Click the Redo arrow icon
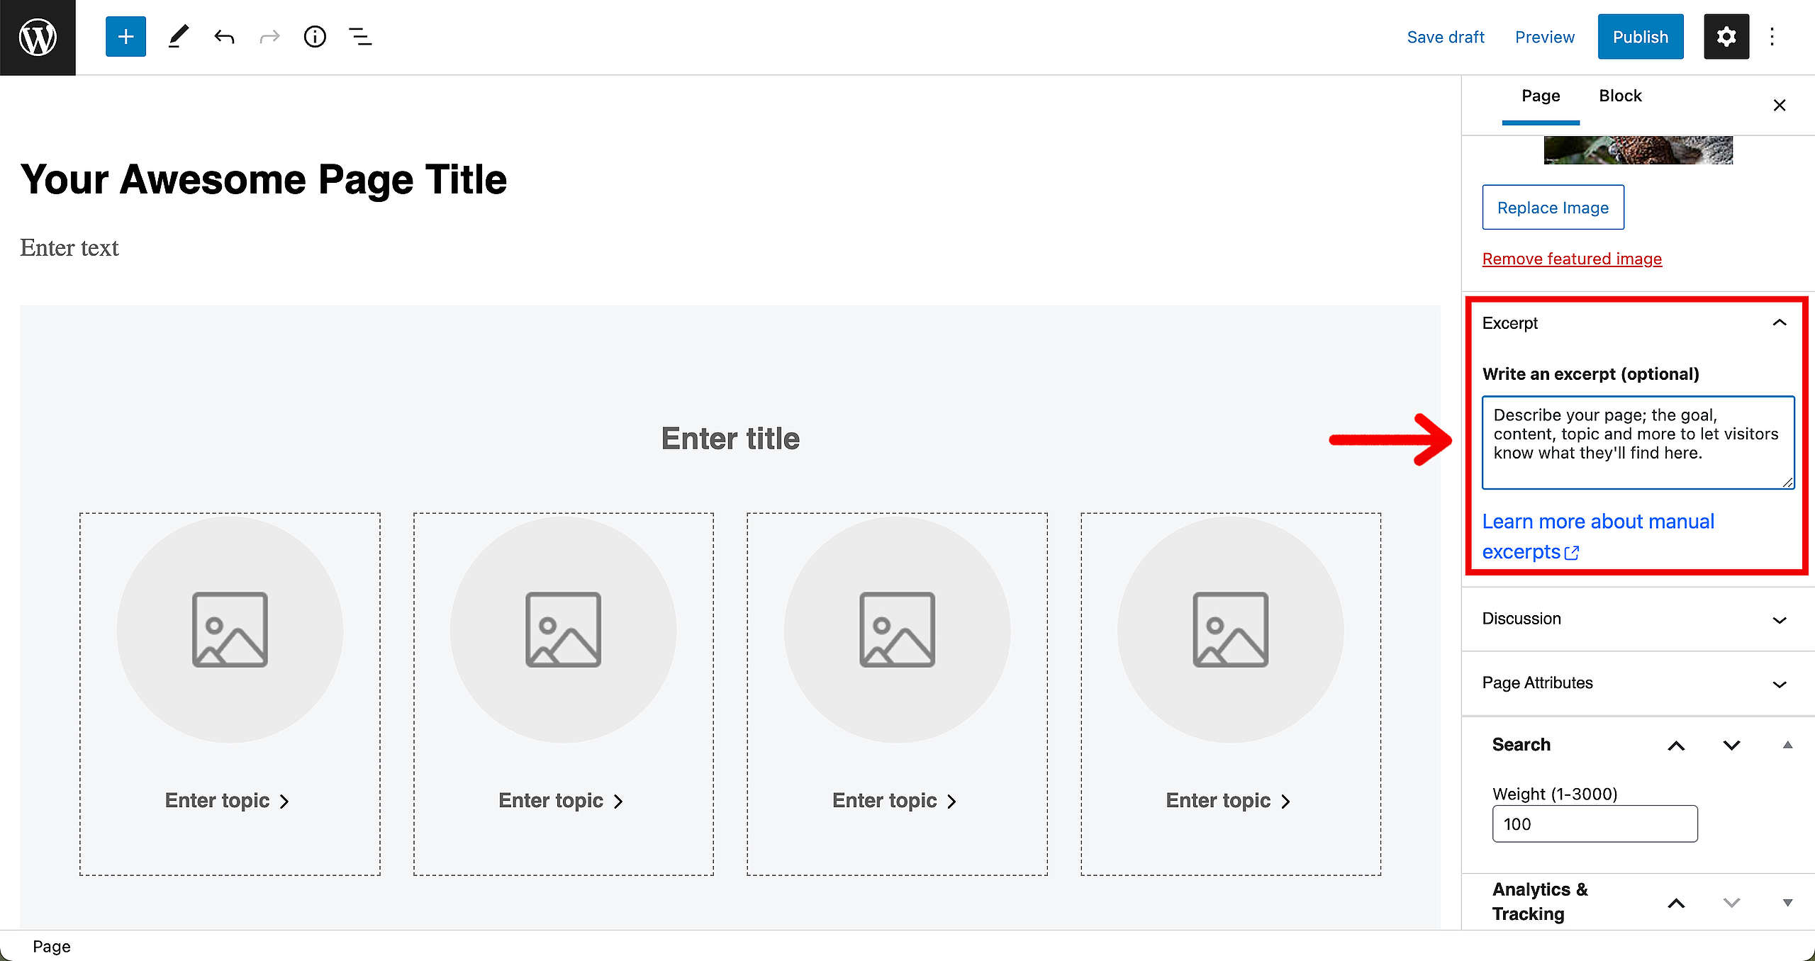This screenshot has height=961, width=1815. pyautogui.click(x=269, y=37)
